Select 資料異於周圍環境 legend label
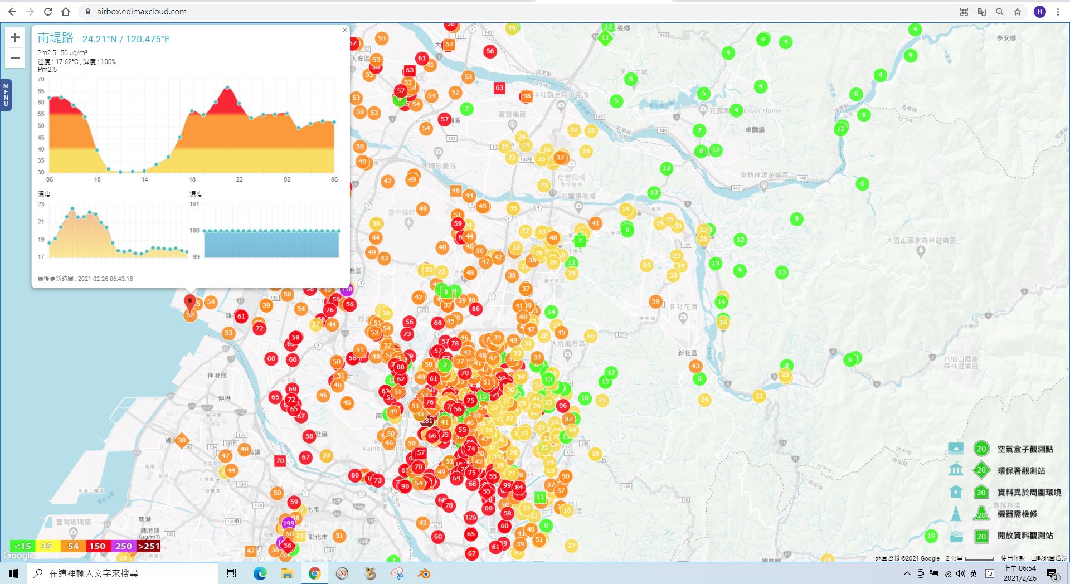The height and width of the screenshot is (584, 1070). 1029,493
